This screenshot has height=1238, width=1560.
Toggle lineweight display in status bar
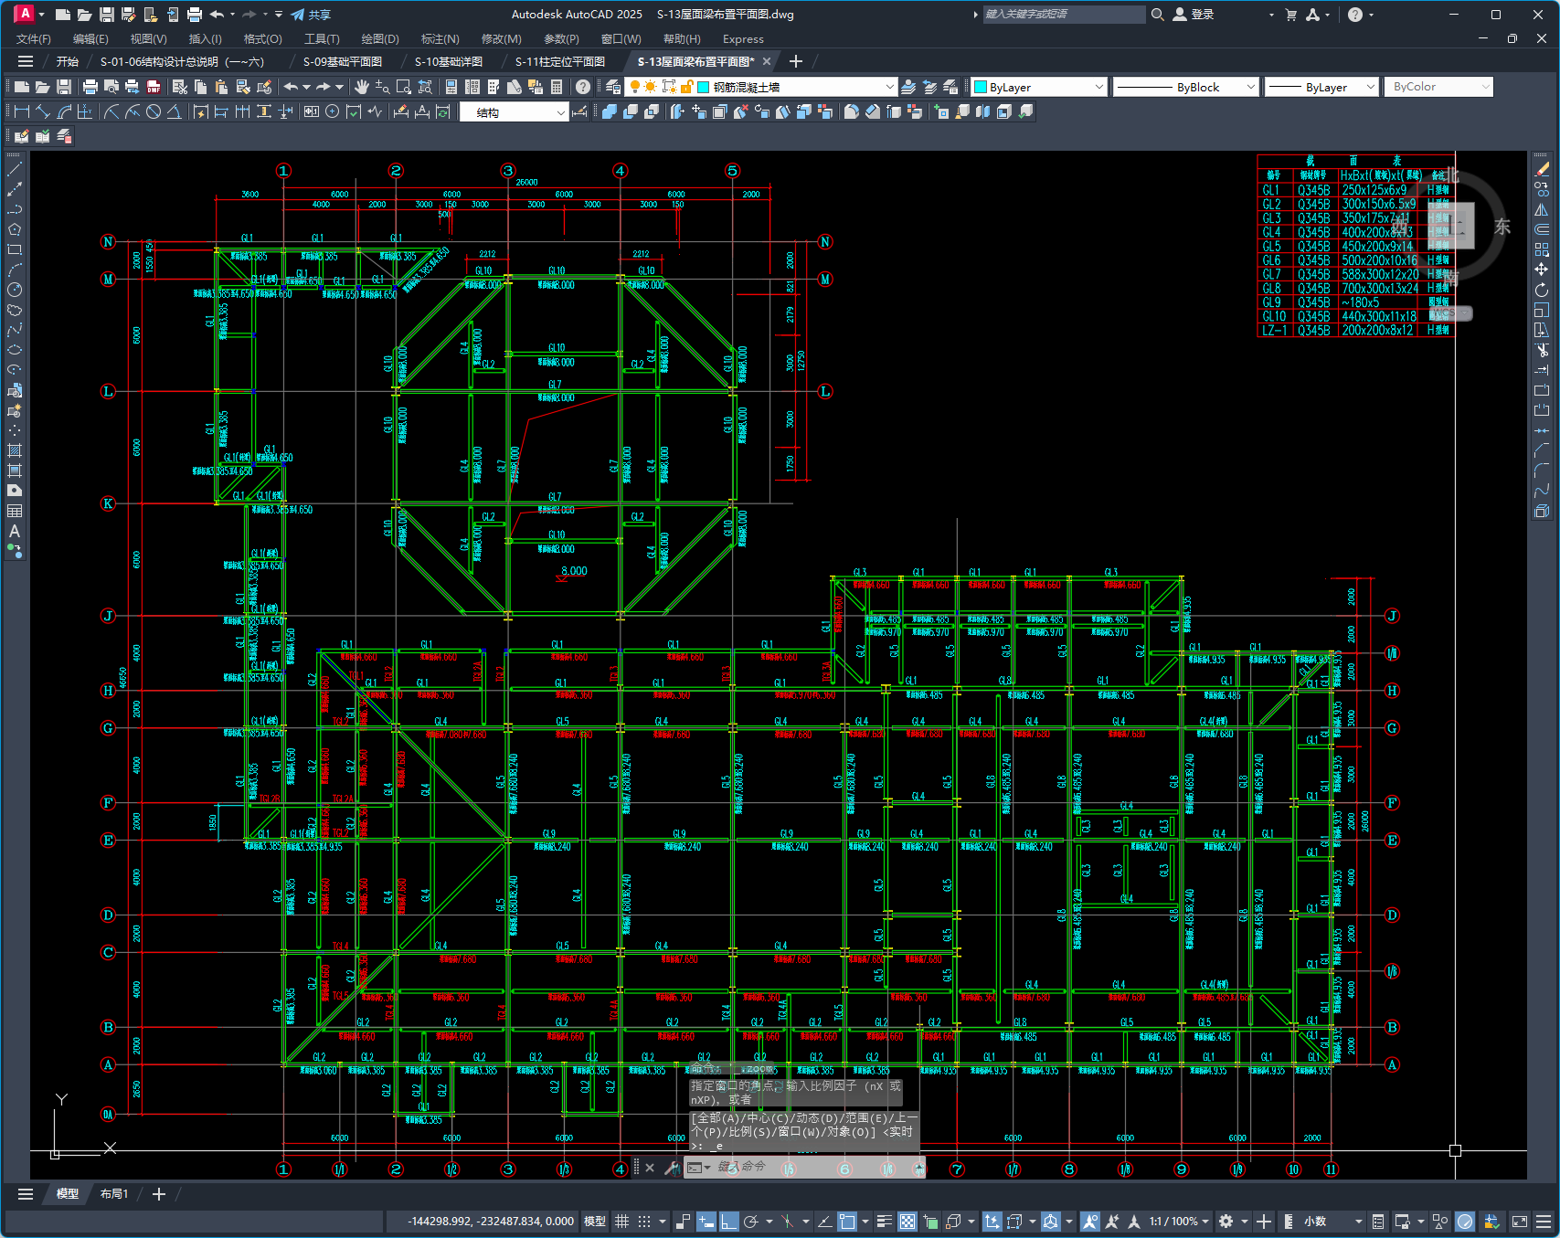[x=884, y=1222]
